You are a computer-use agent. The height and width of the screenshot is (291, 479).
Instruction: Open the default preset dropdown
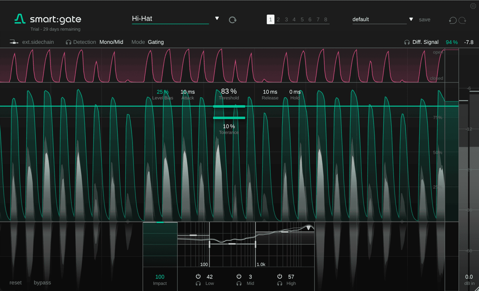tap(411, 19)
